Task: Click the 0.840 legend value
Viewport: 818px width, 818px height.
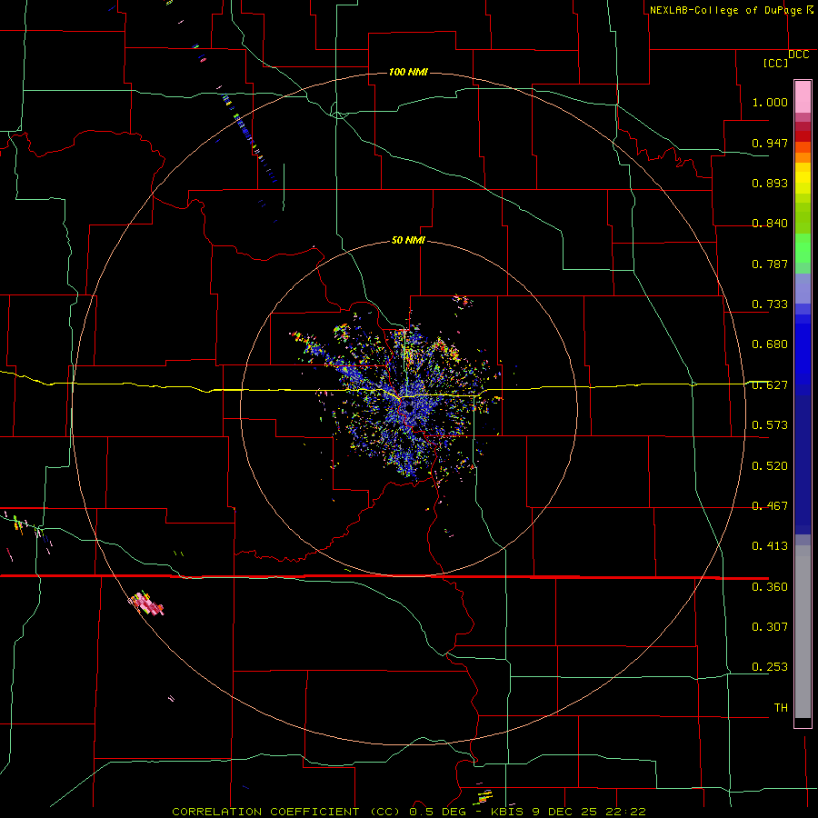Action: 770,224
